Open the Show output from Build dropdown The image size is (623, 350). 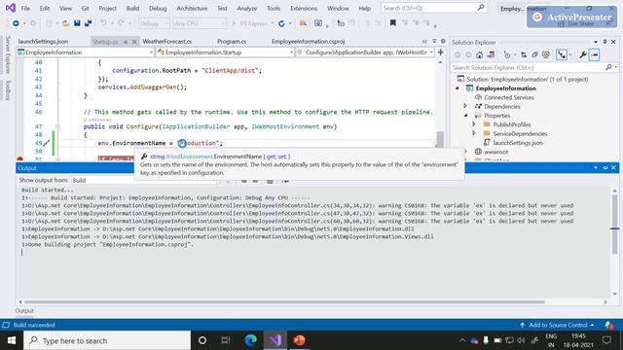pyautogui.click(x=144, y=180)
